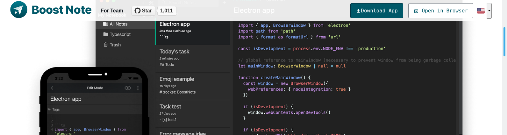The height and width of the screenshot is (135, 507).
Task: Open the Boost Note home link text
Action: pyautogui.click(x=61, y=10)
